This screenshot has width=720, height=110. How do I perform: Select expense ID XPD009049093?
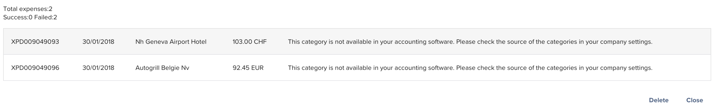(35, 42)
